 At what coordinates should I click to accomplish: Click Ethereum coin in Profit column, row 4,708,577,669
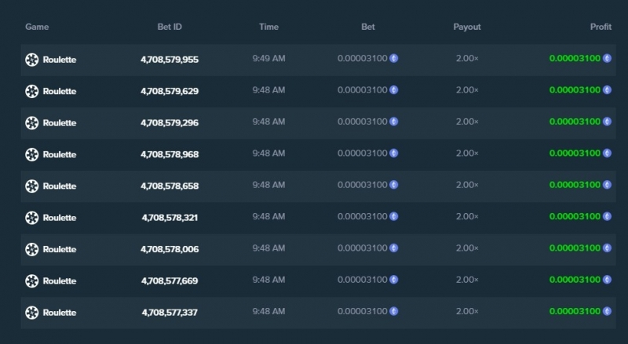pyautogui.click(x=607, y=280)
